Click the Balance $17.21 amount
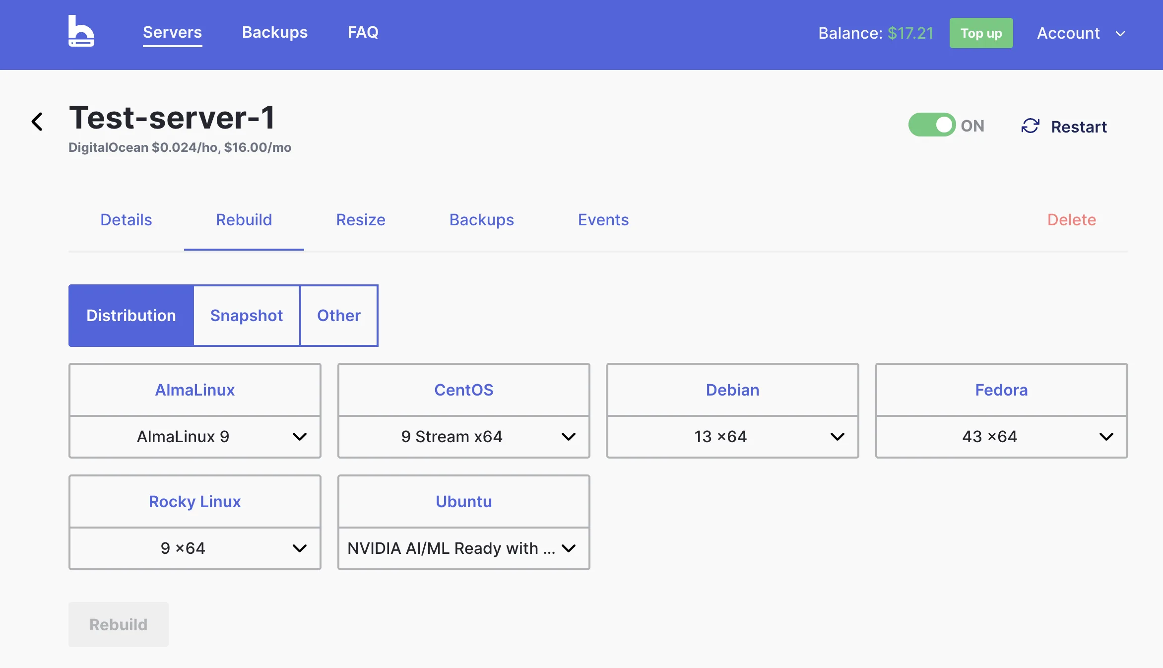The width and height of the screenshot is (1163, 668). tap(910, 33)
